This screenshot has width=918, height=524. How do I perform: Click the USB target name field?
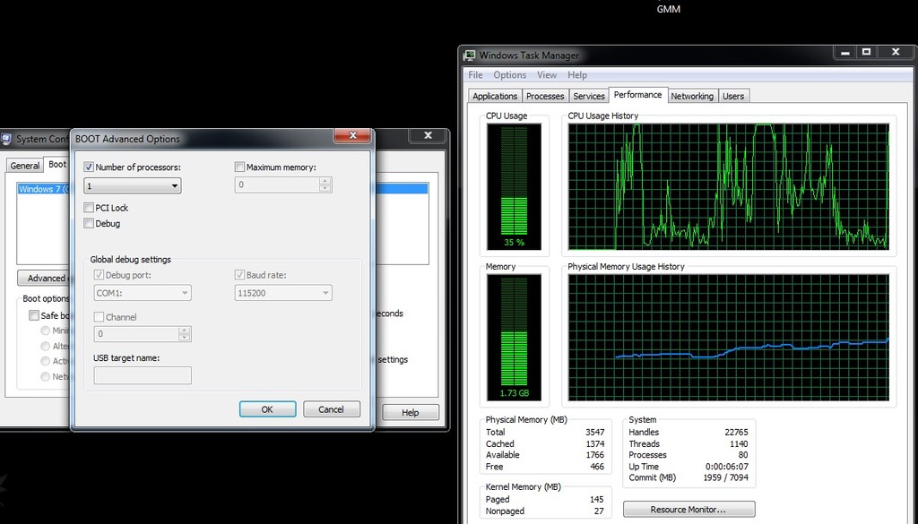[143, 375]
